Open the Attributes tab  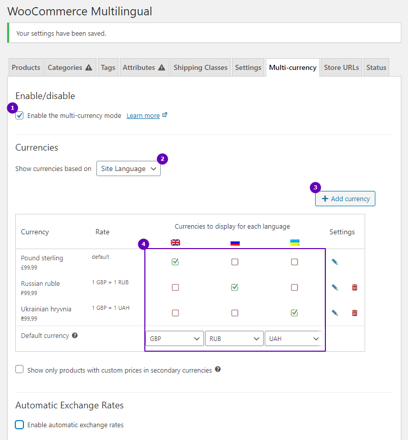click(x=144, y=67)
